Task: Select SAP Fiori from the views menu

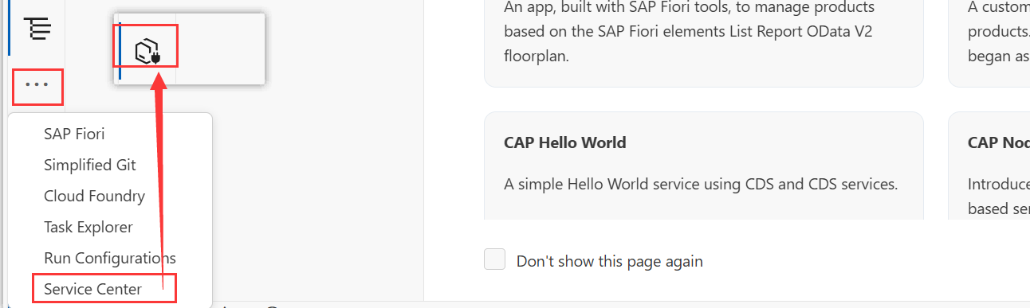Action: pos(74,135)
